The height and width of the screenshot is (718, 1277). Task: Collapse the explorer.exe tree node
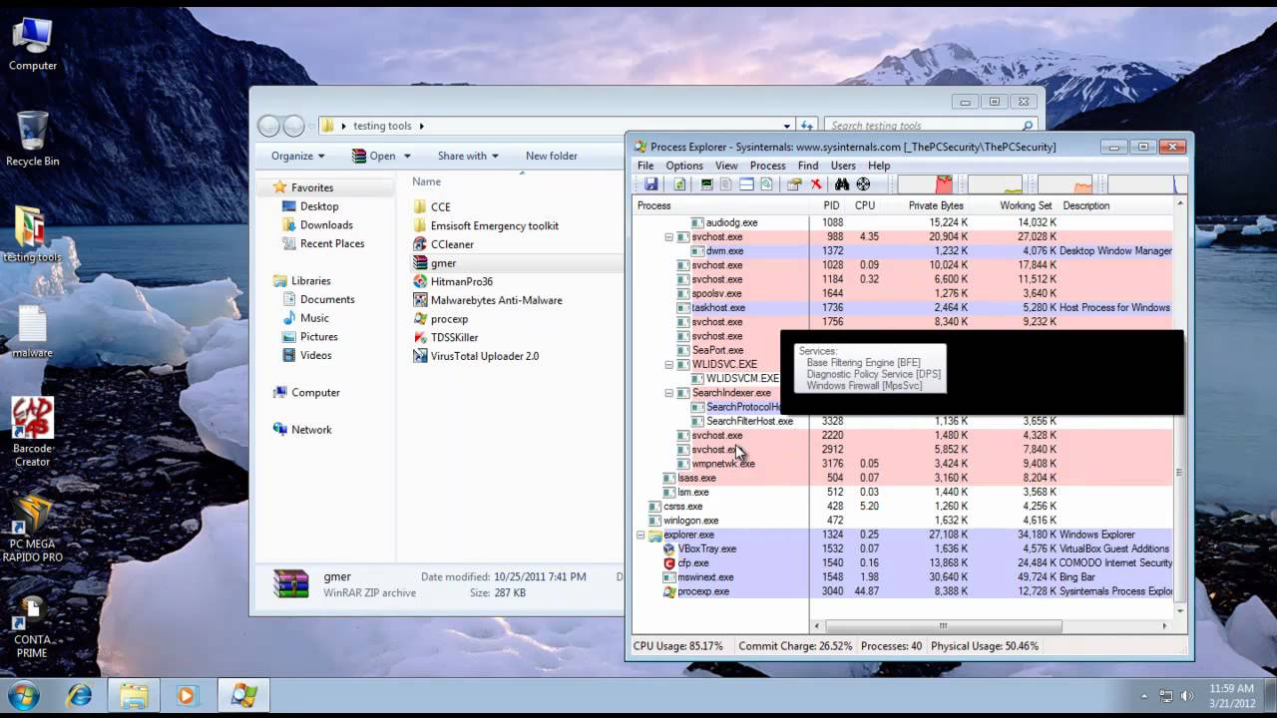(641, 536)
